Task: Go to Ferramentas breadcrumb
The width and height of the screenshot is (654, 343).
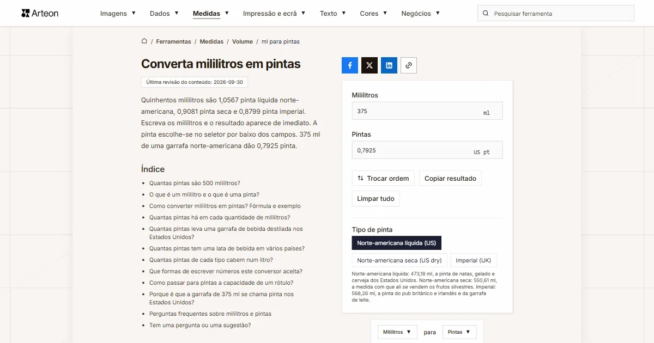Action: point(173,41)
